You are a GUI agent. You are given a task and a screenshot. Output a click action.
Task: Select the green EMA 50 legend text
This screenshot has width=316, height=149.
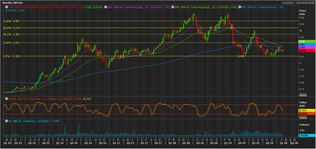click(x=205, y=7)
